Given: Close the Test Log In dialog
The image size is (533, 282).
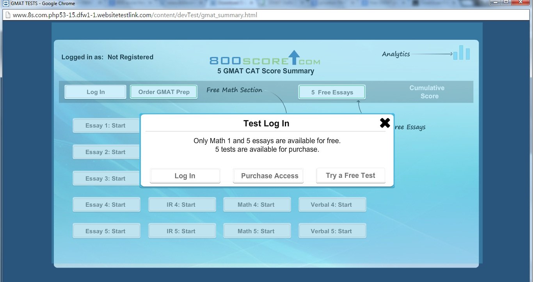Looking at the screenshot, I should click(x=385, y=123).
